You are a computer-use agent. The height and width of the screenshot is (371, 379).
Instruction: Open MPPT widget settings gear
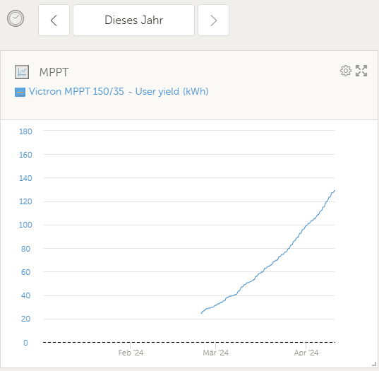click(346, 71)
